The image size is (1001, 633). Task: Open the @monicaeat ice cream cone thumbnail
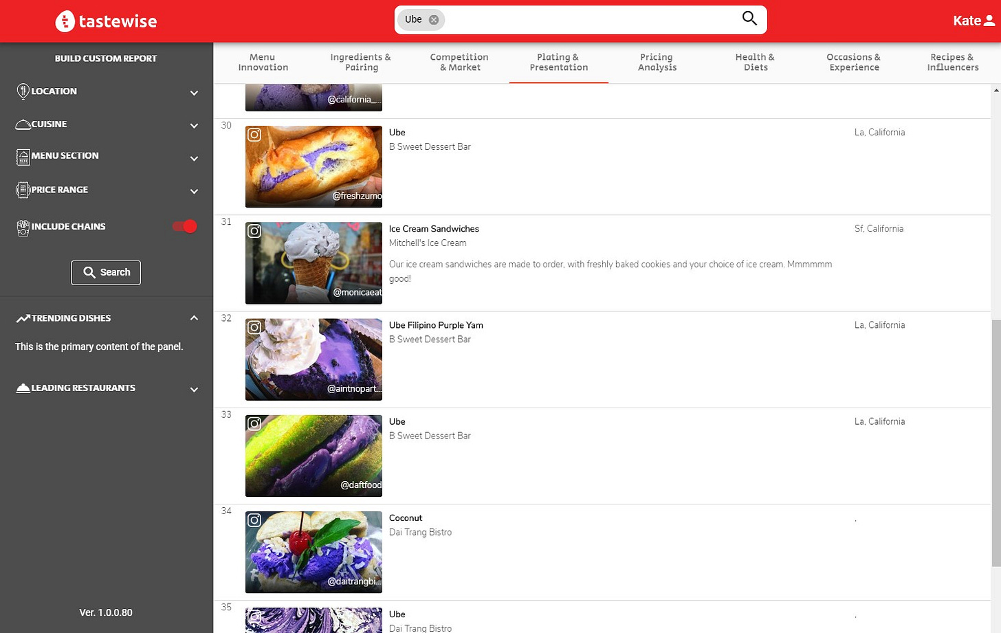(x=313, y=263)
